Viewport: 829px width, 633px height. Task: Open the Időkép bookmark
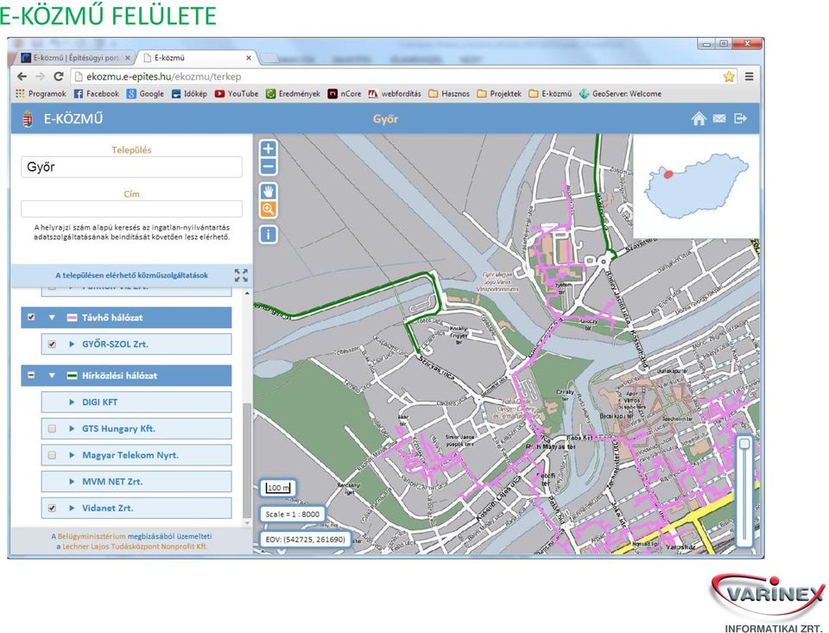[x=189, y=93]
